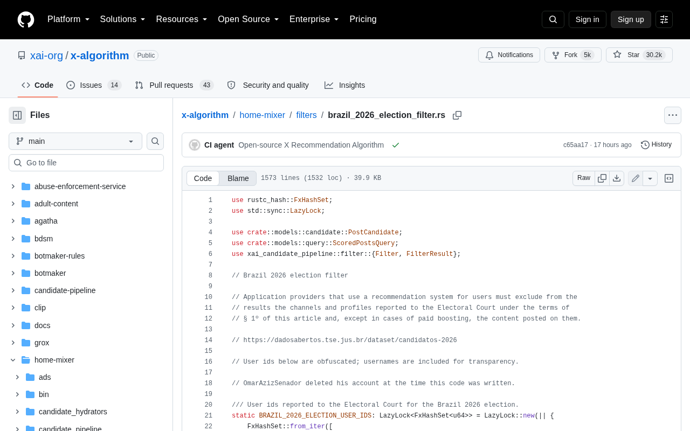This screenshot has height=431, width=690.
Task: Expand the Enterprise menu
Action: coord(314,19)
